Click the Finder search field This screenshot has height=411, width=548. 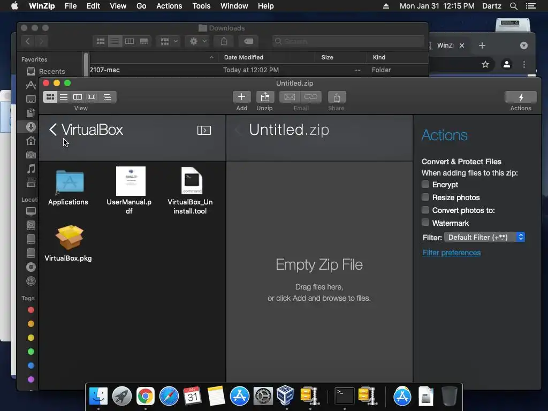coord(348,41)
